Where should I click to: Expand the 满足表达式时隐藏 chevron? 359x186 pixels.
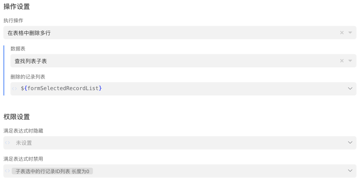tap(350, 143)
